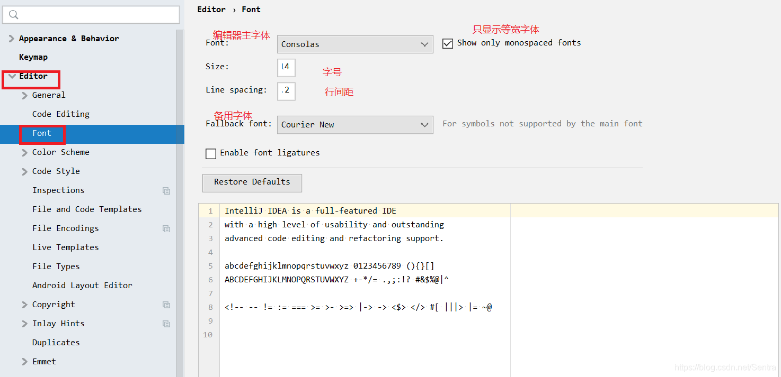Click the settings tree vertical scrollbar
This screenshot has width=781, height=377.
pyautogui.click(x=180, y=203)
